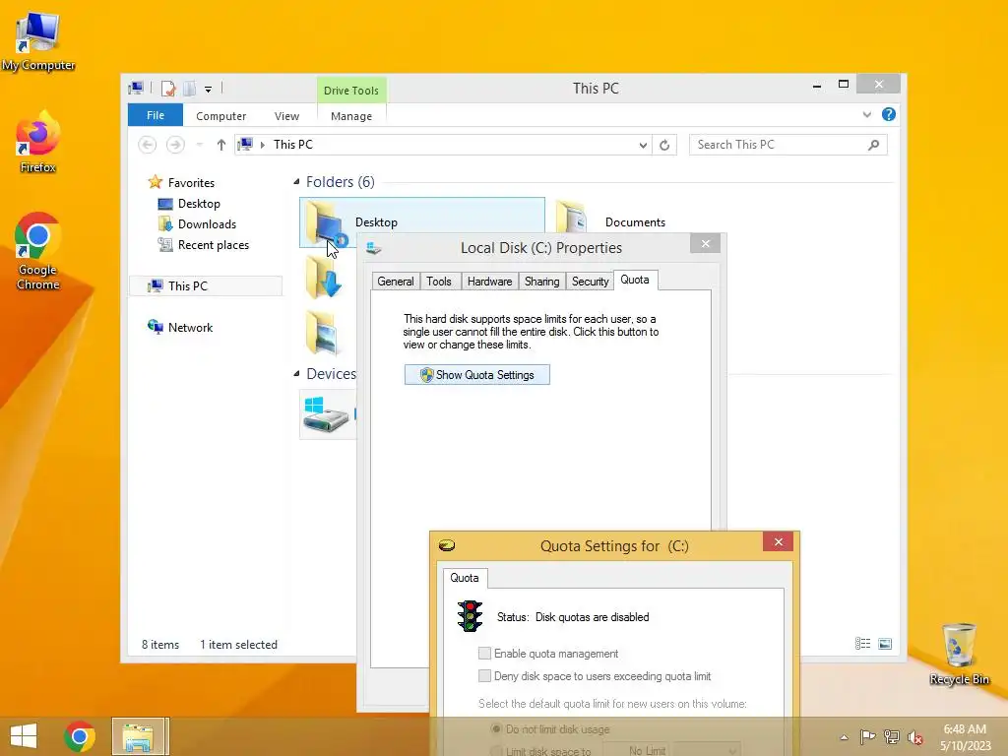Check Deny disk space to users option
This screenshot has width=1008, height=756.
484,676
